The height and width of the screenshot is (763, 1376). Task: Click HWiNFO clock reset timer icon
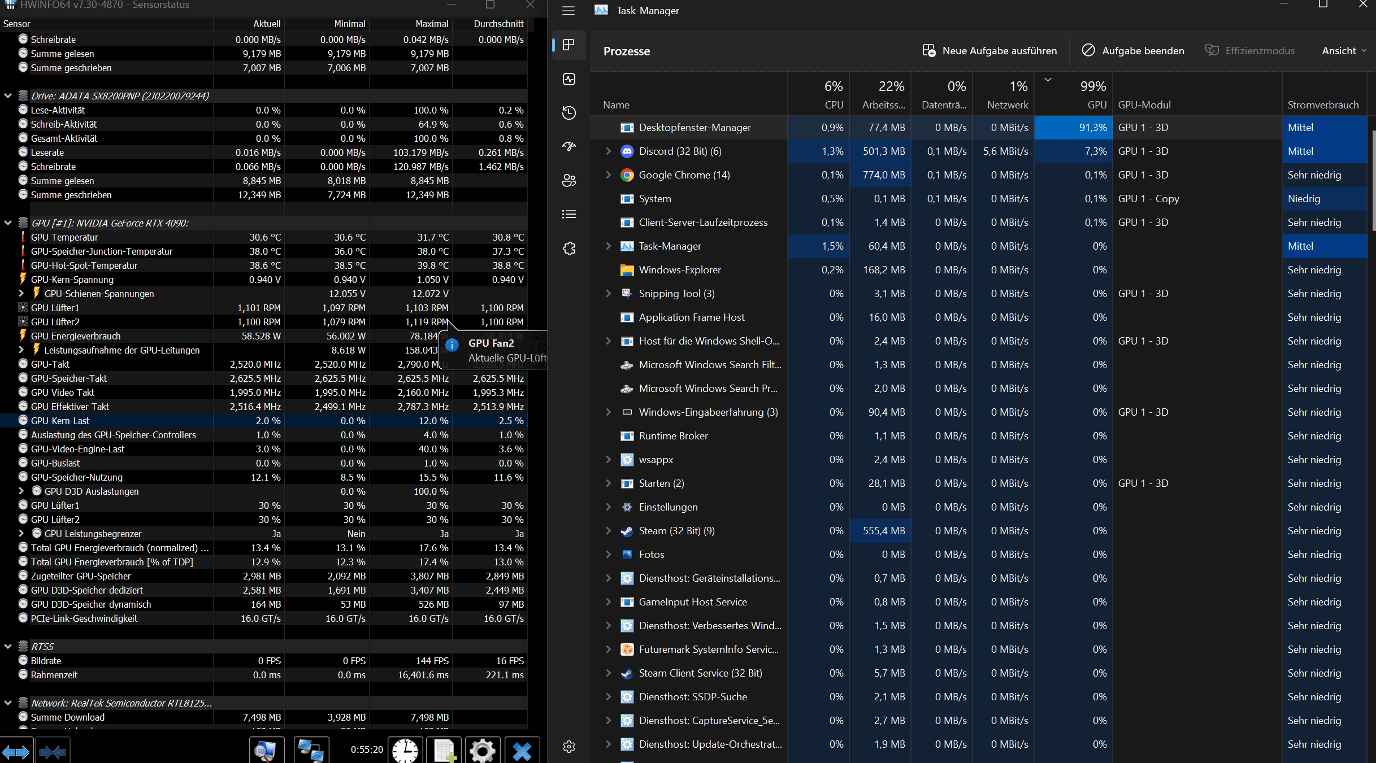coord(405,751)
